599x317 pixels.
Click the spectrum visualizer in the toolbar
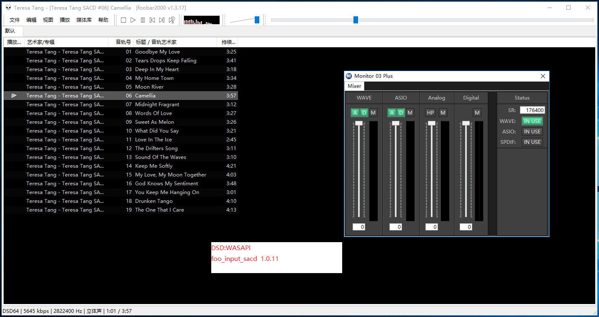pyautogui.click(x=201, y=20)
